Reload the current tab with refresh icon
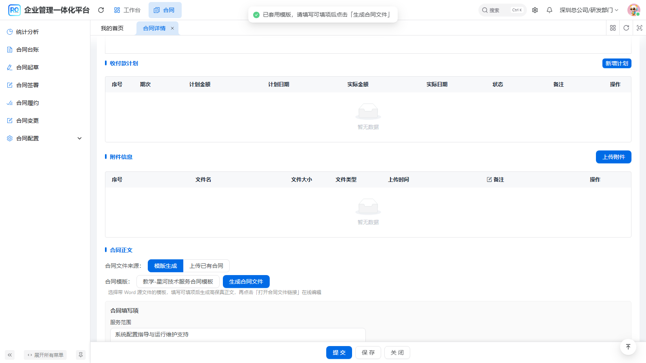This screenshot has width=646, height=363. (626, 28)
